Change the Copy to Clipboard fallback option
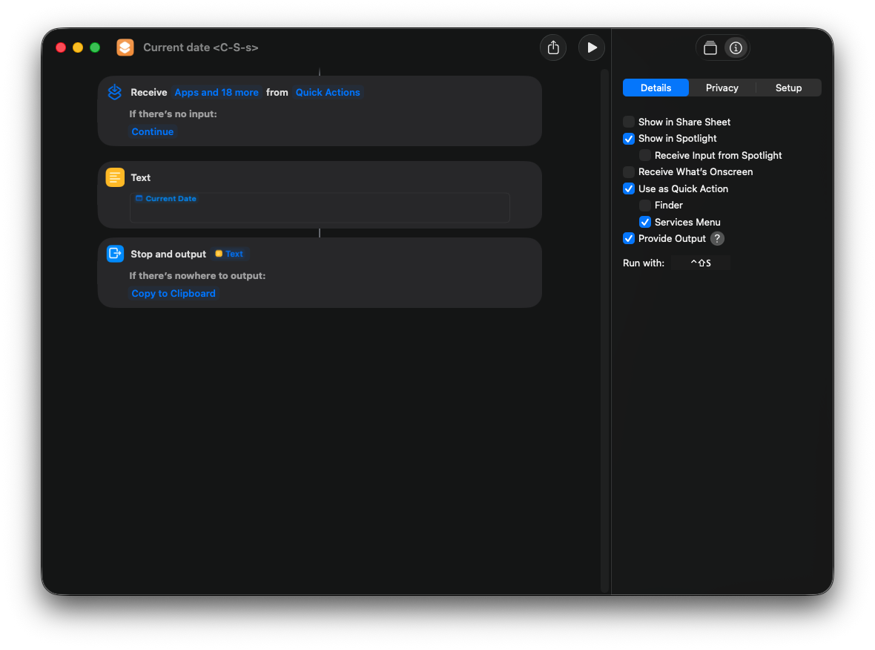Viewport: 875px width, 650px height. (x=173, y=293)
